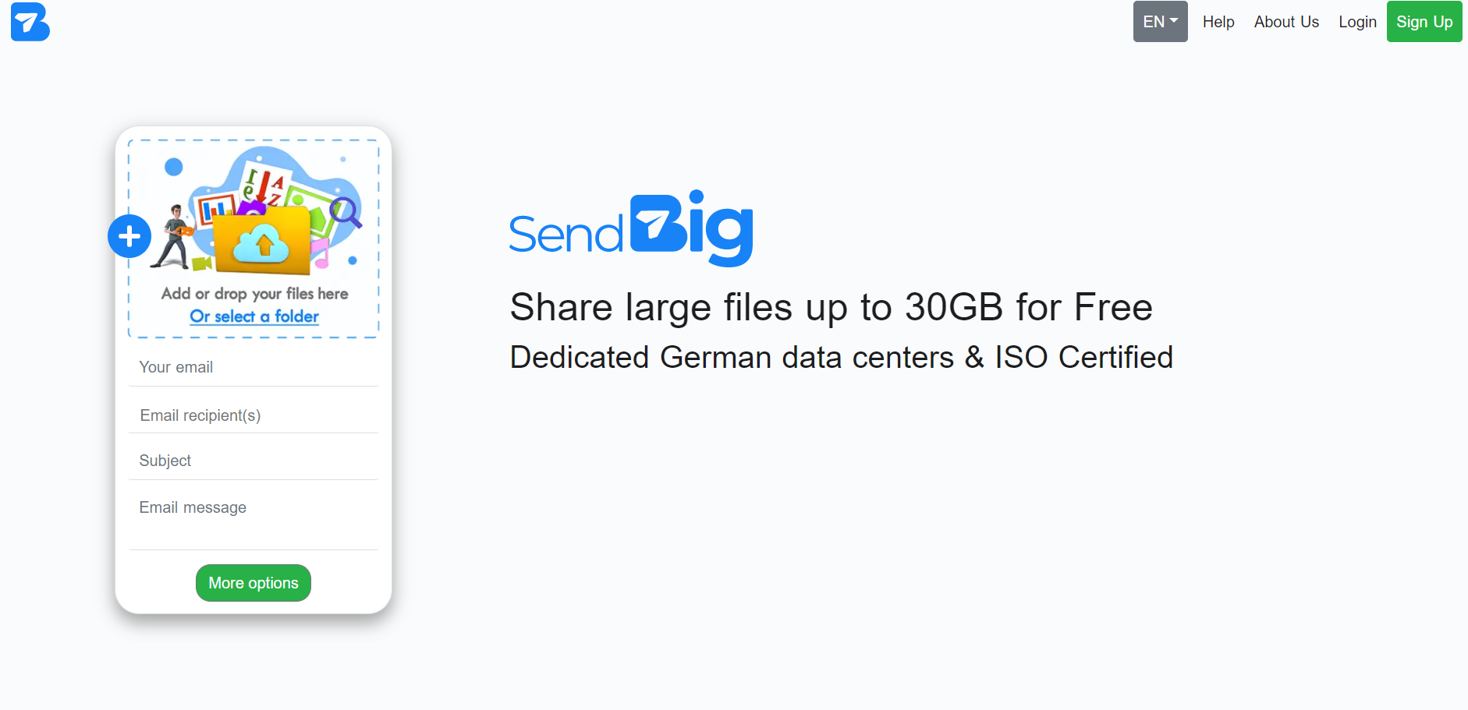The width and height of the screenshot is (1468, 710).
Task: Expand the language selector chevron
Action: (x=1174, y=22)
